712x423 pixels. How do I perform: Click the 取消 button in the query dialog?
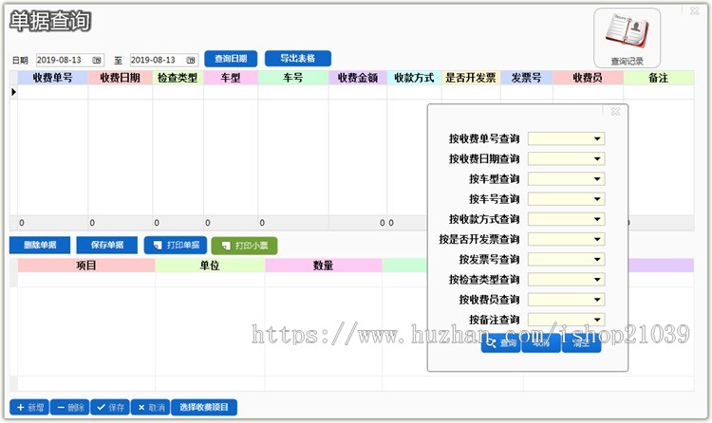click(541, 343)
